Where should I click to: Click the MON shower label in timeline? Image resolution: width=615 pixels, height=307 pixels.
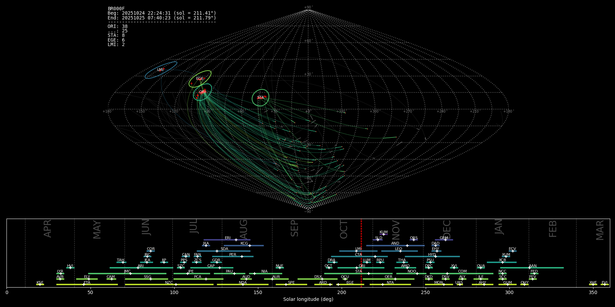[x=439, y=283]
